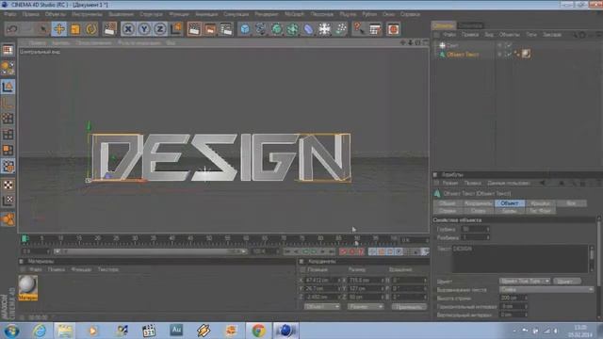Select Edges mode in left sidebar
The height and width of the screenshot is (339, 603).
coord(8,135)
